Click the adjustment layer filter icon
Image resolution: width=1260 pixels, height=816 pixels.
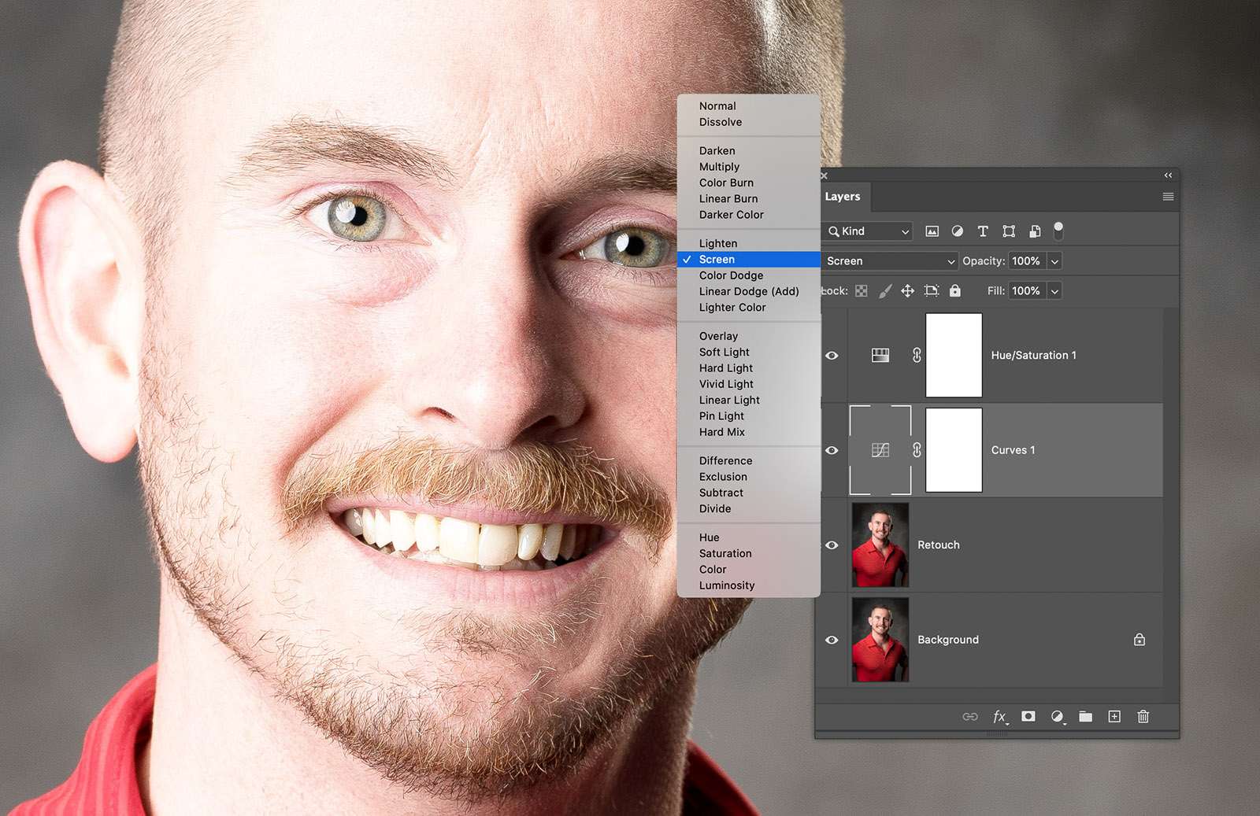pos(957,231)
